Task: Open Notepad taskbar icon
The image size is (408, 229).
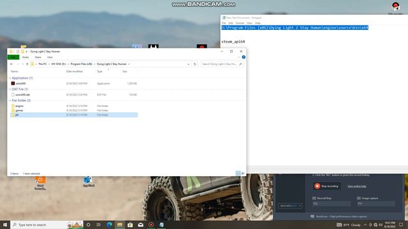Action: 161,225
